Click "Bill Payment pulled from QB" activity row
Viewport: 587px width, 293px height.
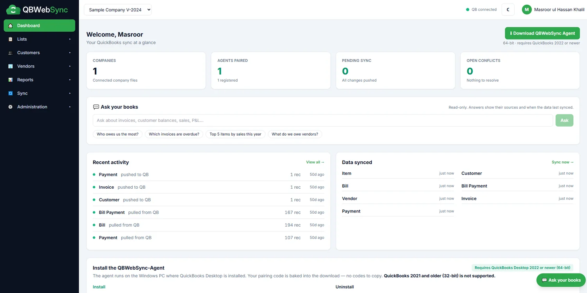coord(209,213)
